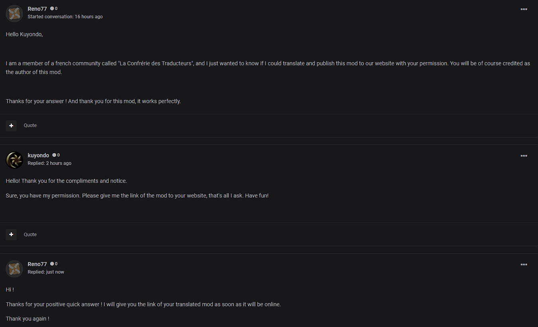Open Reno77's avatar on the first message
Image resolution: width=538 pixels, height=327 pixels.
pos(14,13)
